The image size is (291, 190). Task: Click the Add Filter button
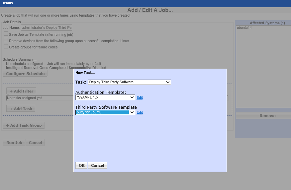pos(21,91)
